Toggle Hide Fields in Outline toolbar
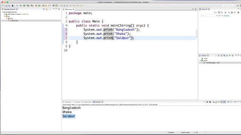 (x=224, y=55)
